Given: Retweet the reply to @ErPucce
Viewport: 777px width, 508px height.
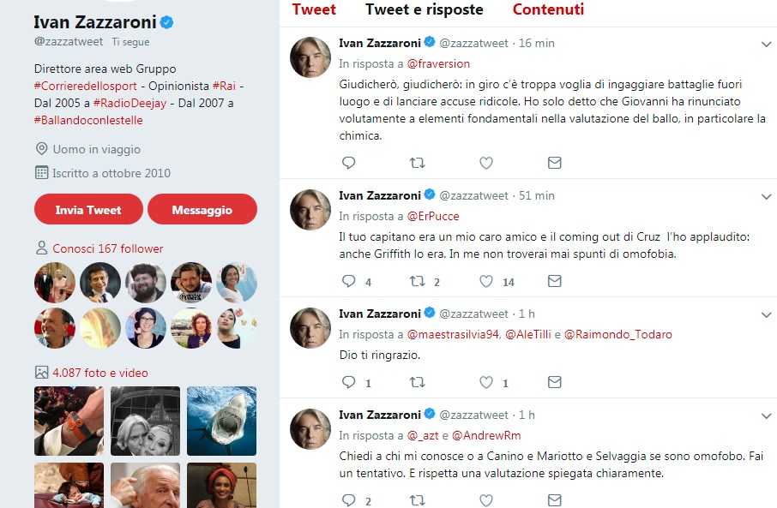Looking at the screenshot, I should (418, 281).
